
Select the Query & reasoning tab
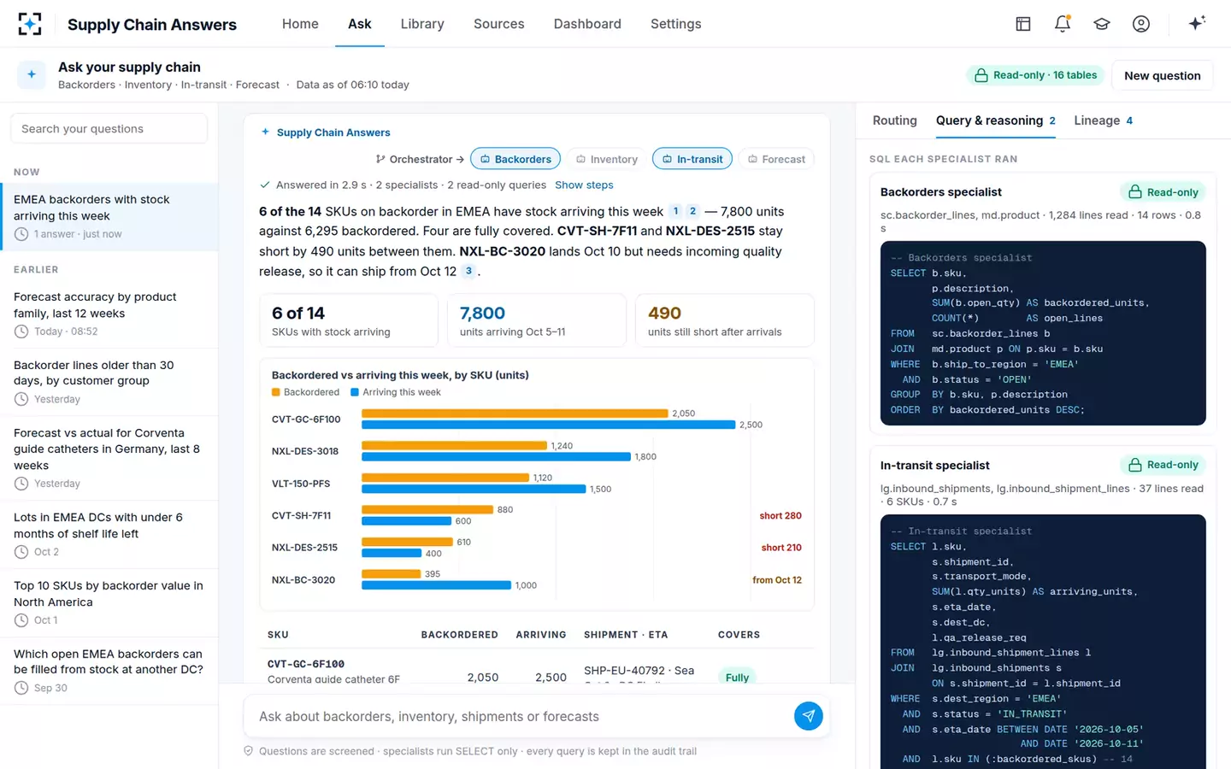point(996,120)
